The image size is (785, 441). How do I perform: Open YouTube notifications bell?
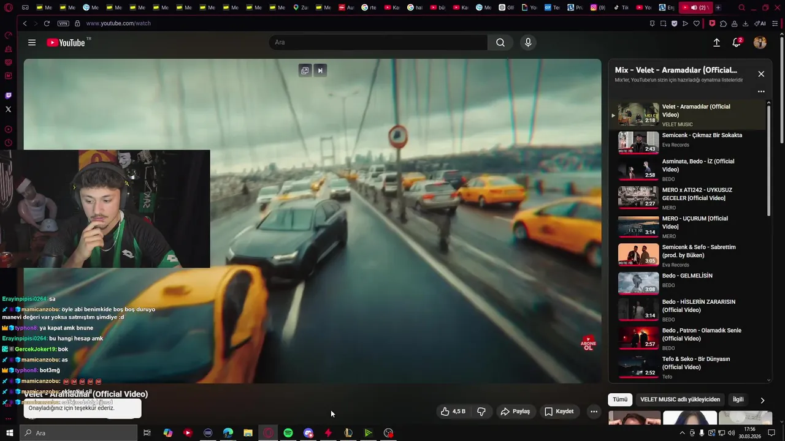[x=737, y=42]
